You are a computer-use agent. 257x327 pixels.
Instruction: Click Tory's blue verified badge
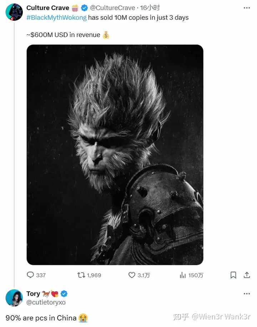click(x=64, y=293)
